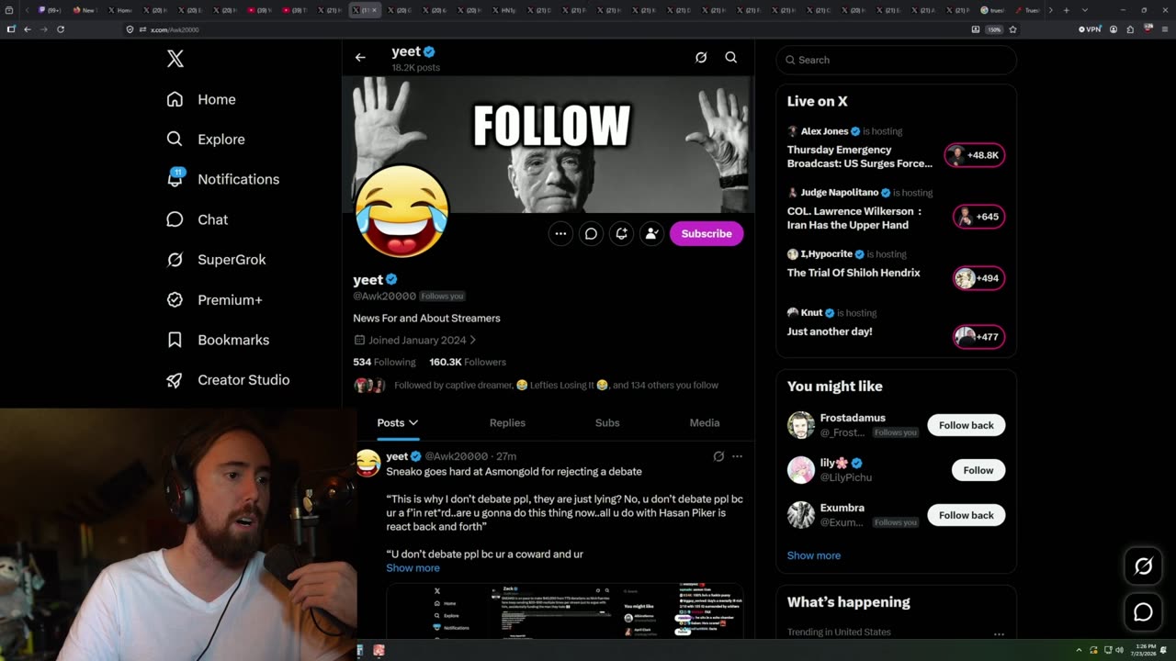Open the browser VPN button

point(1090,29)
